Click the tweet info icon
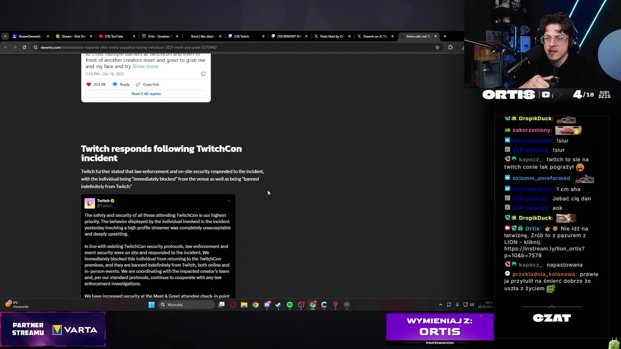The image size is (621, 349). point(203,74)
